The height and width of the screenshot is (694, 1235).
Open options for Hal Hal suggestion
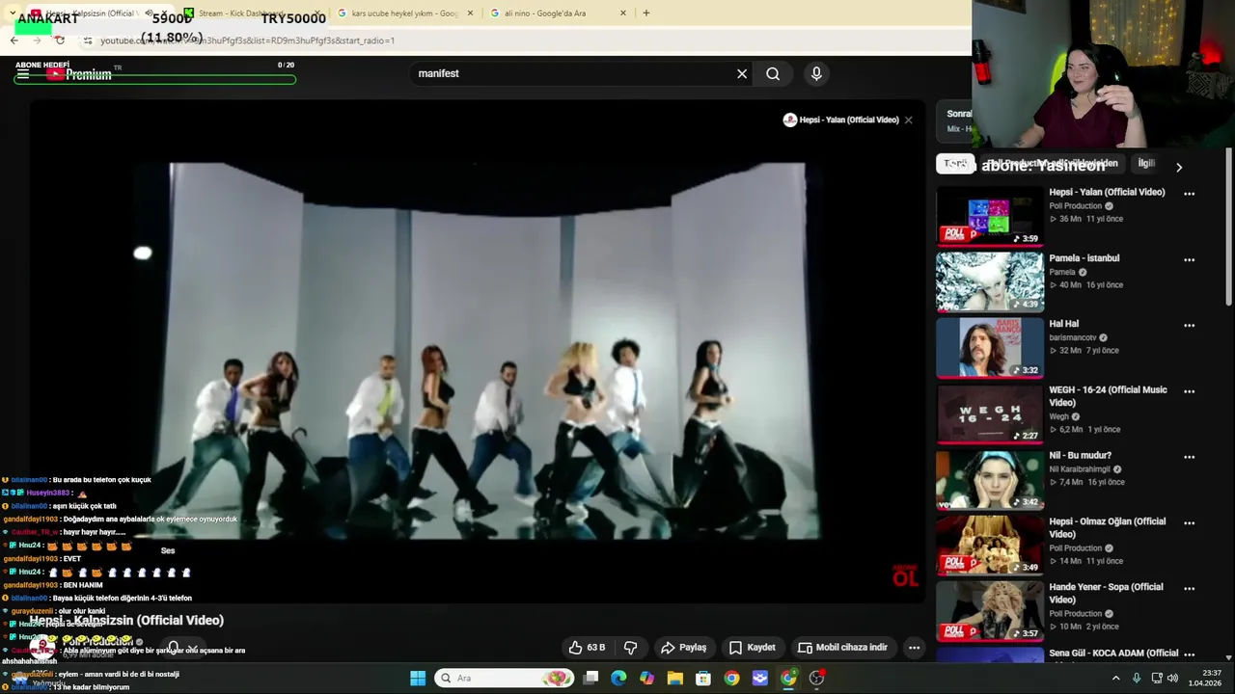[x=1189, y=325]
